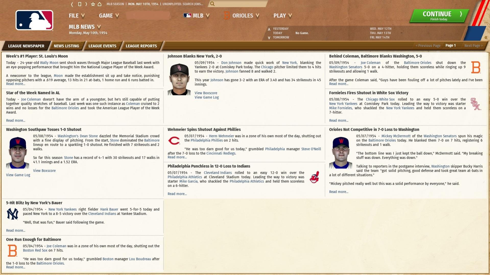Click the double-chevron collapse panel icon

click(x=485, y=37)
